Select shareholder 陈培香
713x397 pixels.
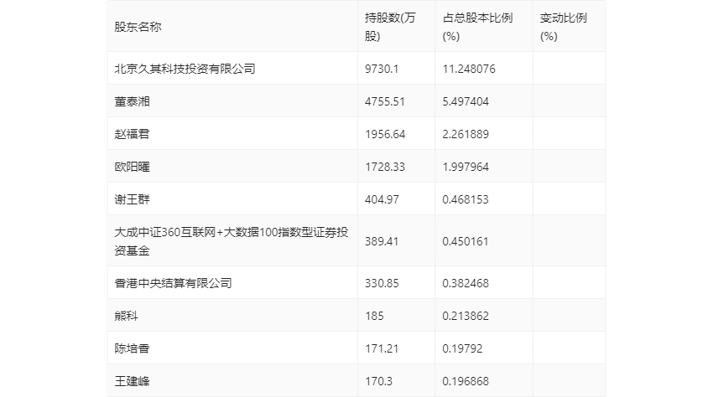(132, 348)
